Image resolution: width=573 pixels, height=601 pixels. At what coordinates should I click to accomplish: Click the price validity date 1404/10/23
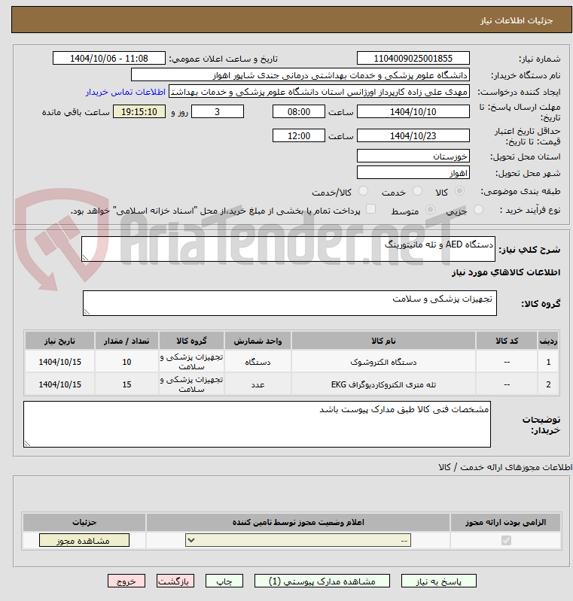point(413,135)
